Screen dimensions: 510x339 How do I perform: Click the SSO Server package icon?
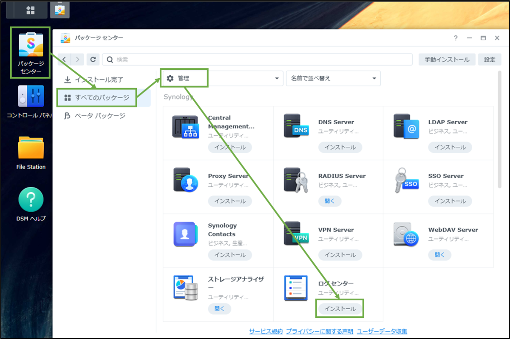pyautogui.click(x=406, y=180)
